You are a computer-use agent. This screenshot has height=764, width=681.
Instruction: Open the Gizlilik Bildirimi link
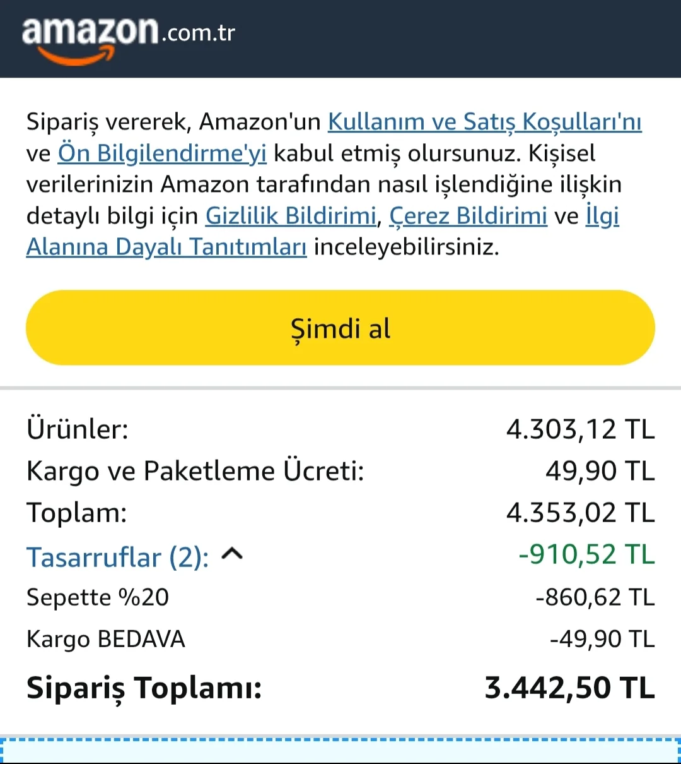coord(291,216)
